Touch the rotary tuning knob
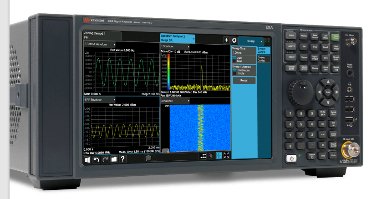Image resolution: width=377 pixels, height=199 pixels. click(301, 92)
